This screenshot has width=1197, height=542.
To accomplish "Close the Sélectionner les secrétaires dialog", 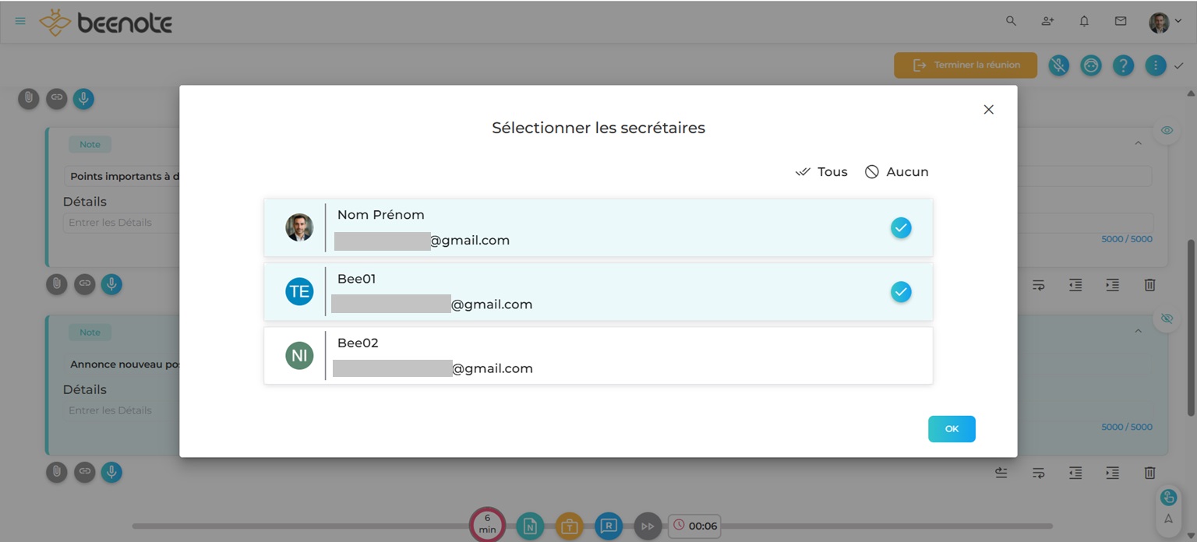I will tap(988, 110).
